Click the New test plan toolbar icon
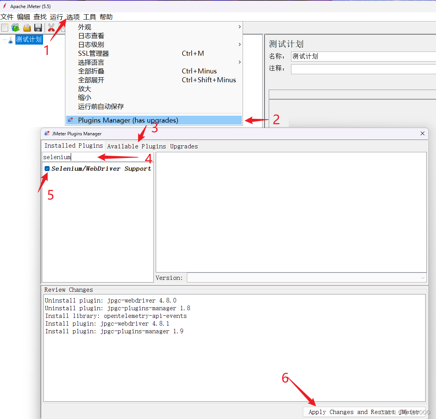Image resolution: width=436 pixels, height=419 pixels. click(x=5, y=28)
